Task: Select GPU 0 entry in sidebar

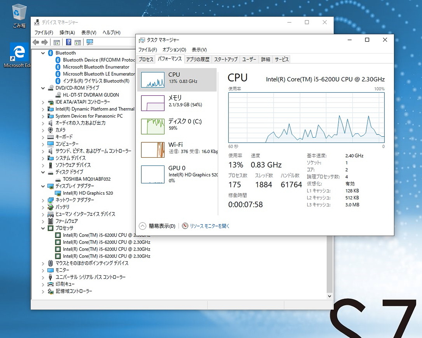Action: [177, 174]
